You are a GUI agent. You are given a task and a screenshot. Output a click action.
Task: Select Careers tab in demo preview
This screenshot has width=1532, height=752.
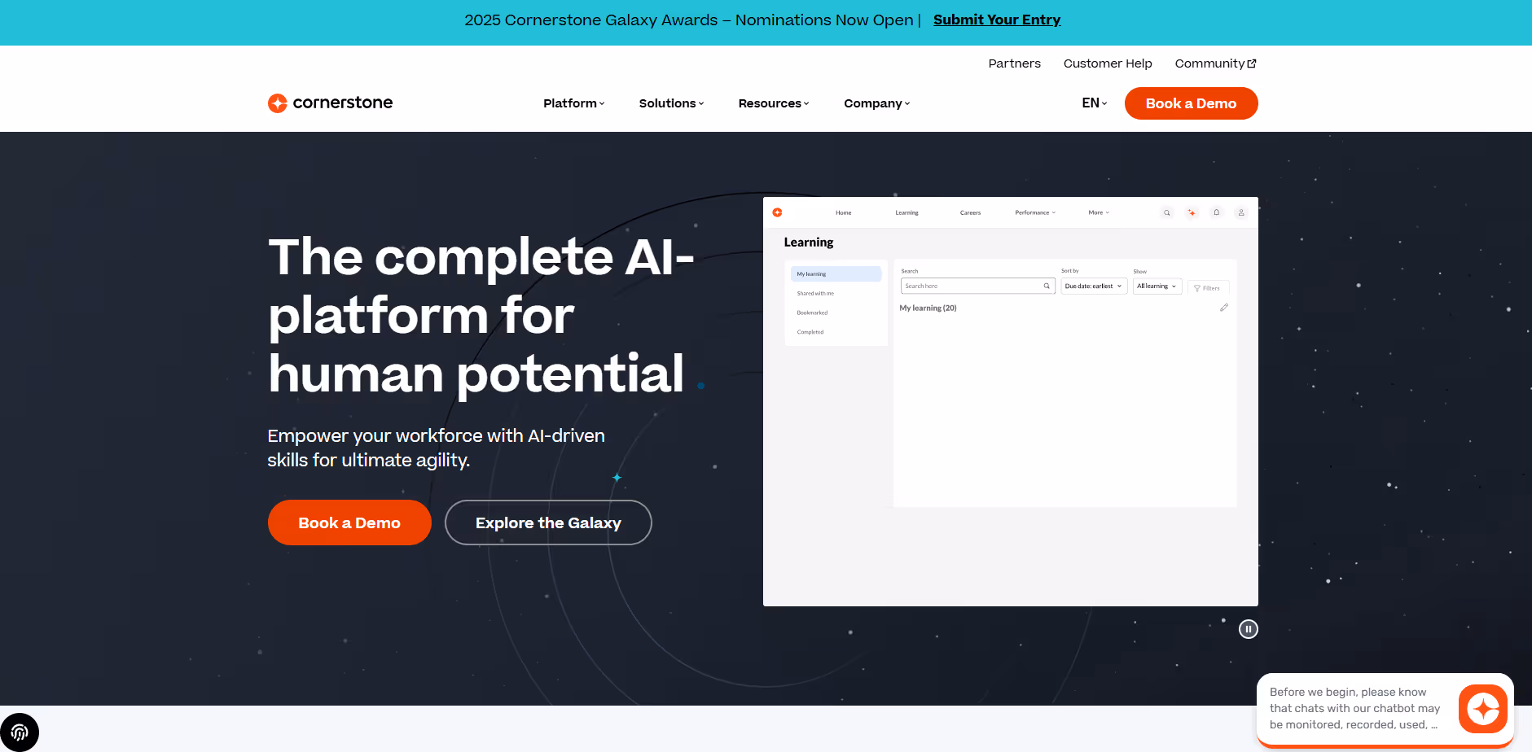pos(970,212)
